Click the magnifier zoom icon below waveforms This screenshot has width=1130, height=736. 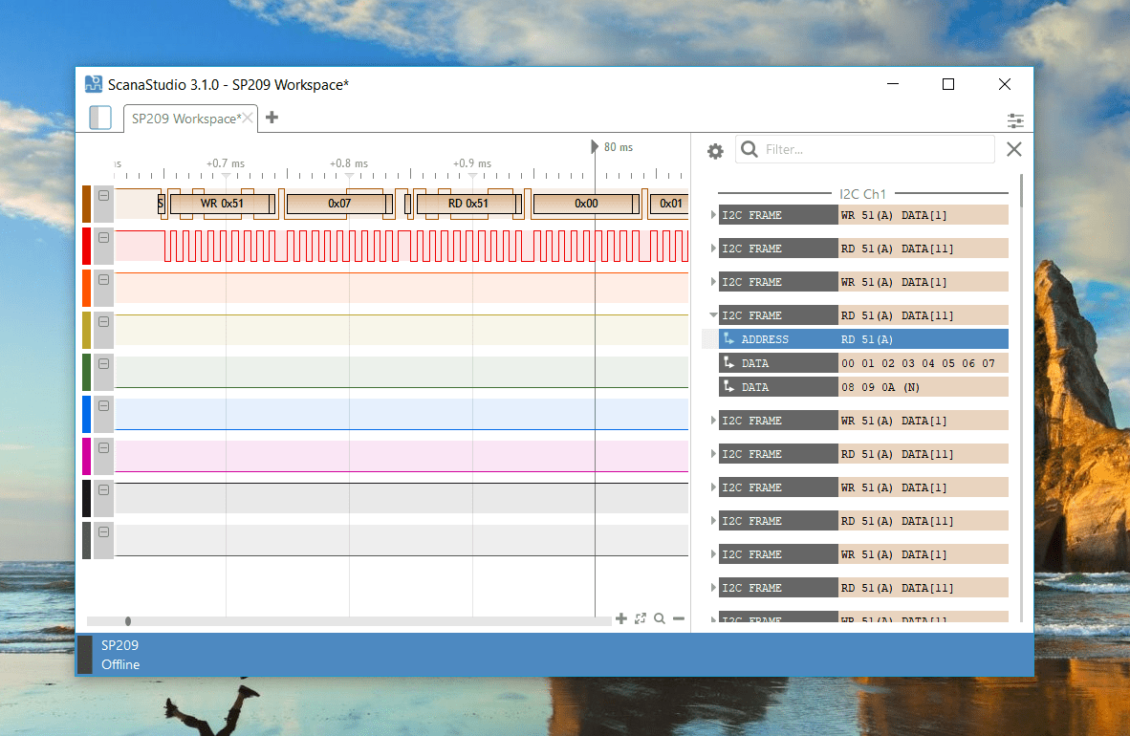[x=660, y=619]
